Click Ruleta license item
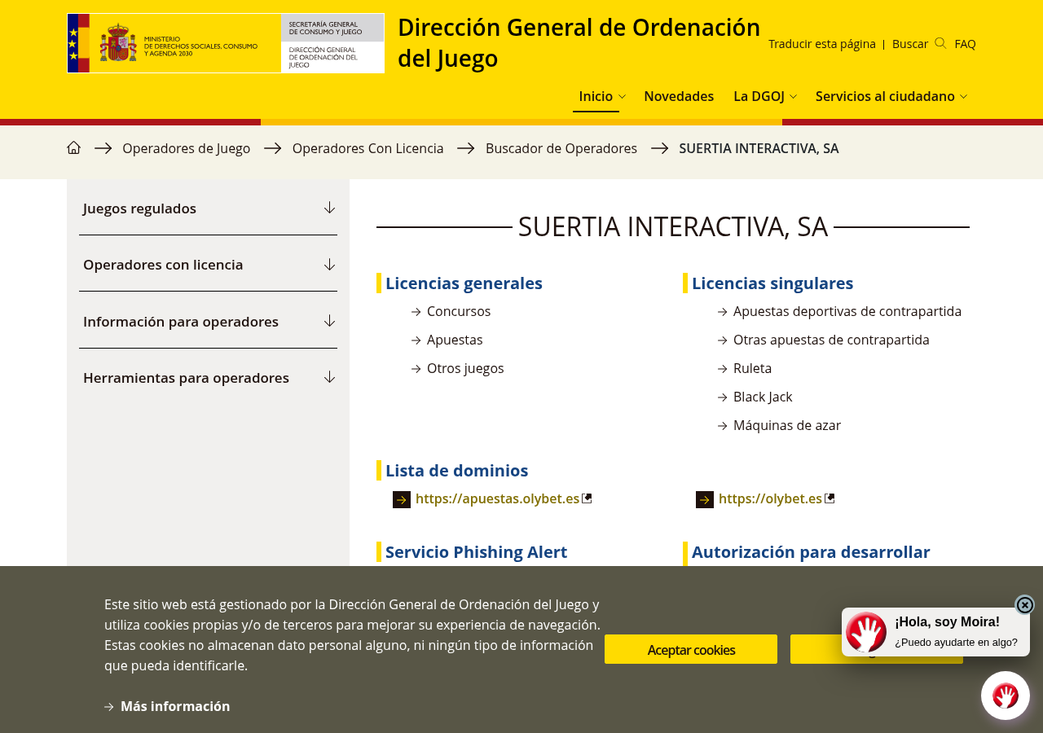 (752, 368)
